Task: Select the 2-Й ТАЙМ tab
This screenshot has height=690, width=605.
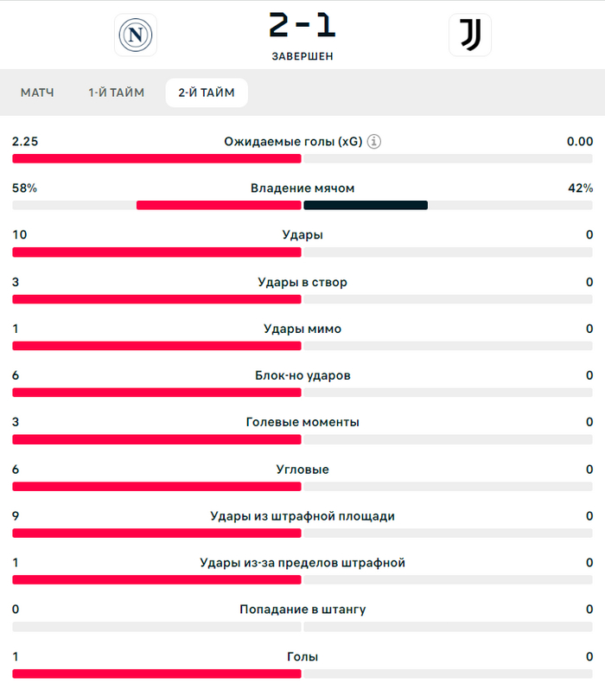Action: [207, 93]
